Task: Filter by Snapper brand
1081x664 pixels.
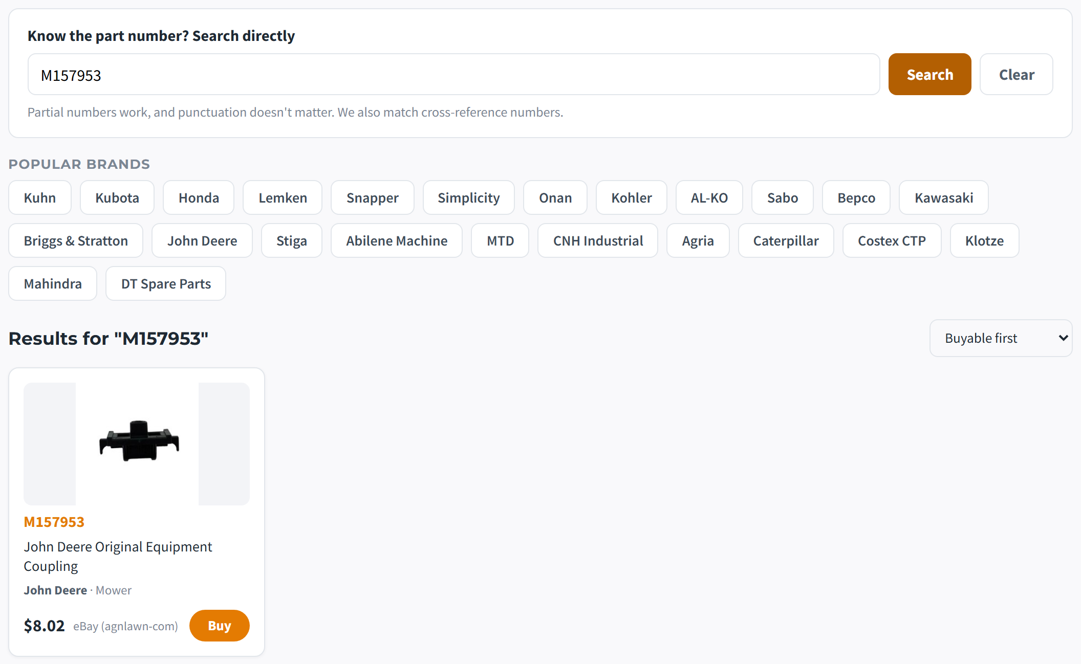Action: (373, 198)
